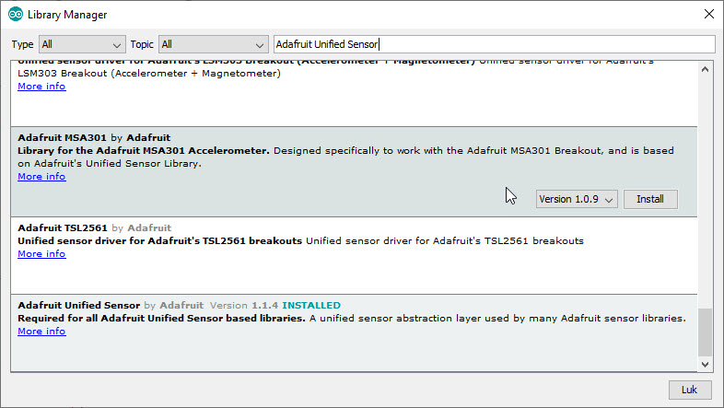
Task: Click the Topic label
Action: [142, 45]
